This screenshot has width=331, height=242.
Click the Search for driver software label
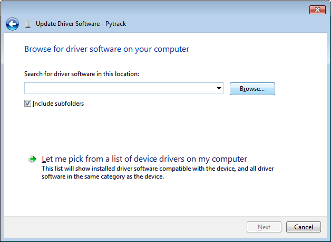pos(81,74)
